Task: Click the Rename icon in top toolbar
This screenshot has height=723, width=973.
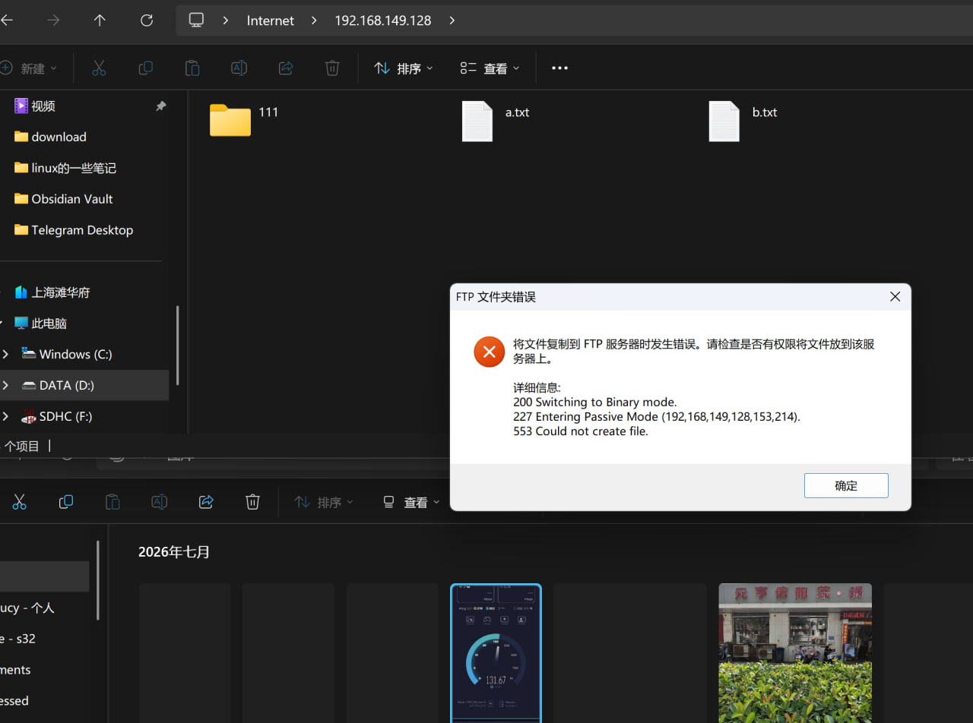Action: click(x=239, y=68)
